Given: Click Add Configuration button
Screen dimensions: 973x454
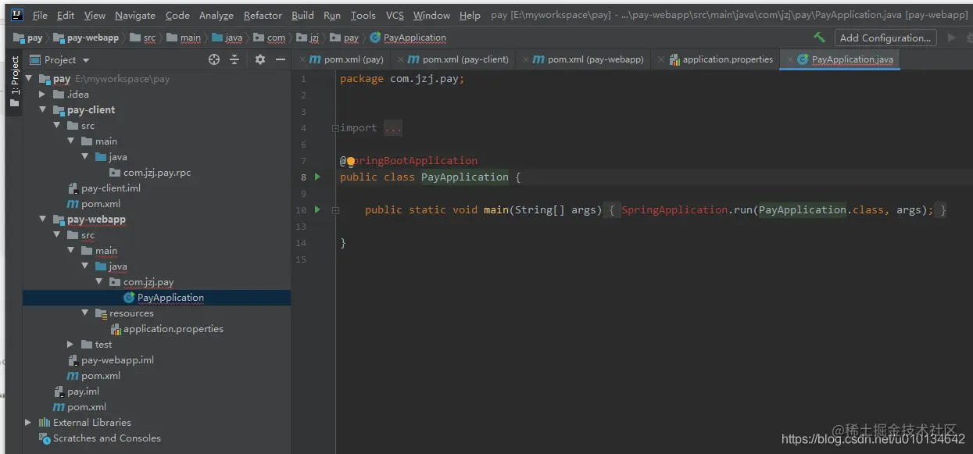Looking at the screenshot, I should [885, 38].
